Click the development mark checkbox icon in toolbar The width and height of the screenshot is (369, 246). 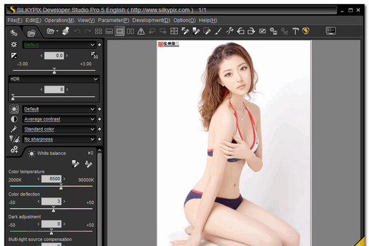262,31
